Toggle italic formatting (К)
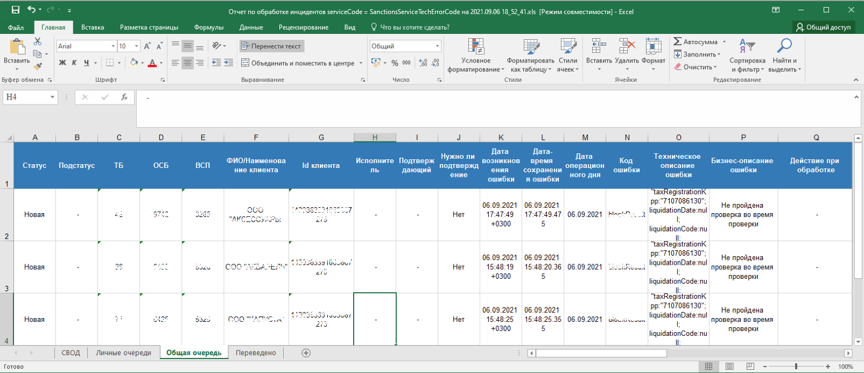Viewport: 864px width, 373px height. (x=74, y=63)
